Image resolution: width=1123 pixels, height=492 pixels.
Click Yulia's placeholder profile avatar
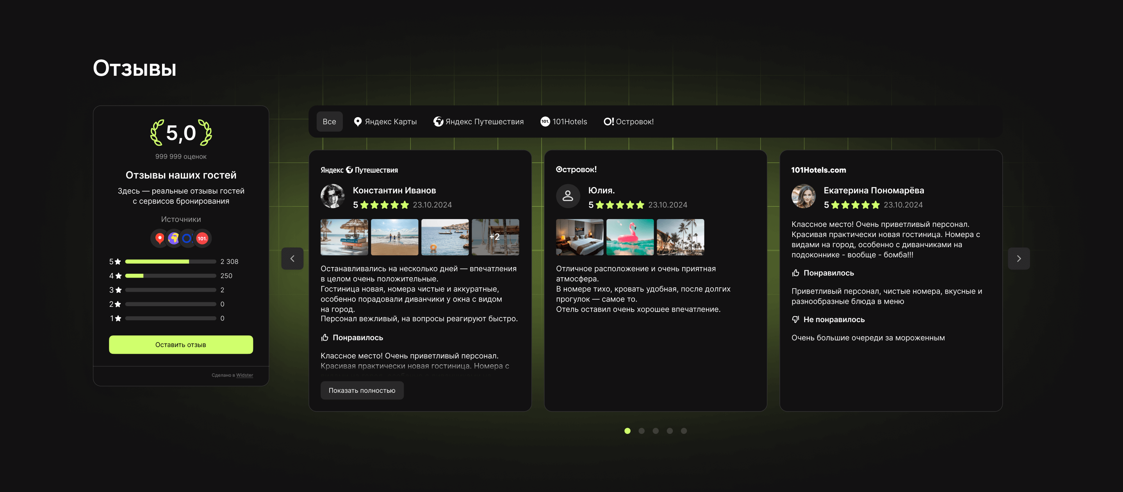pos(568,196)
